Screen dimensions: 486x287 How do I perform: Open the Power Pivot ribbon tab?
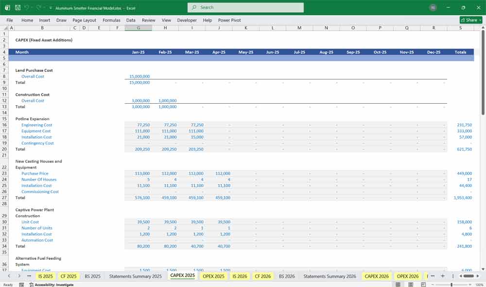point(229,20)
